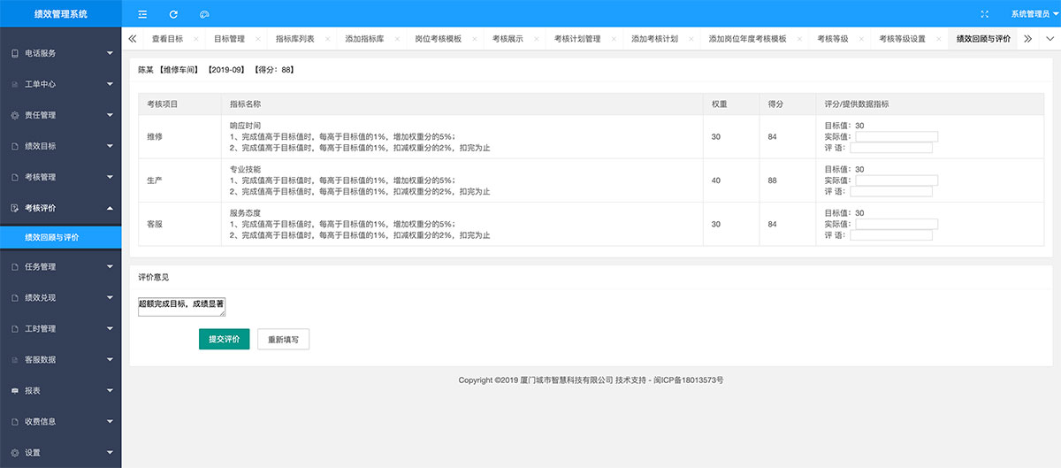Collapse 考核评价 sidebar menu
The height and width of the screenshot is (468, 1061).
tap(60, 208)
